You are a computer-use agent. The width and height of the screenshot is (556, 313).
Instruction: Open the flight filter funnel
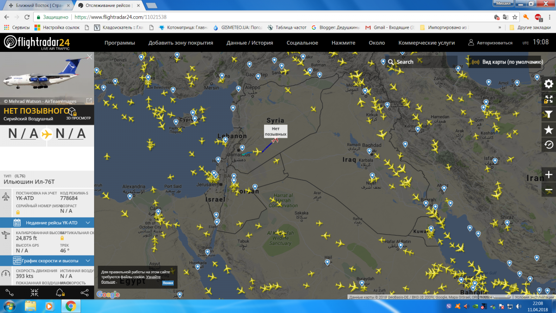(549, 115)
